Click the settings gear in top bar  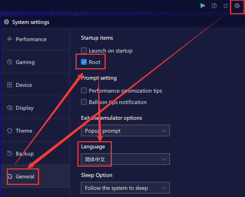click(x=237, y=6)
